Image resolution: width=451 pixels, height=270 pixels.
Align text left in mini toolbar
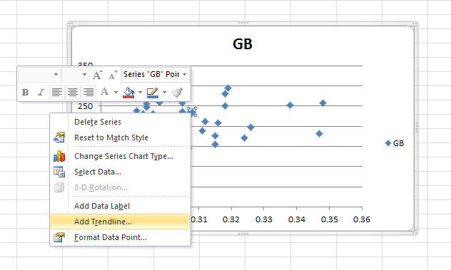click(x=57, y=92)
